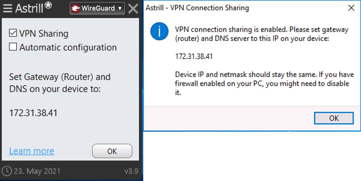Close the Astrill panel with the X
Image resolution: width=361 pixels, height=181 pixels.
click(x=133, y=9)
